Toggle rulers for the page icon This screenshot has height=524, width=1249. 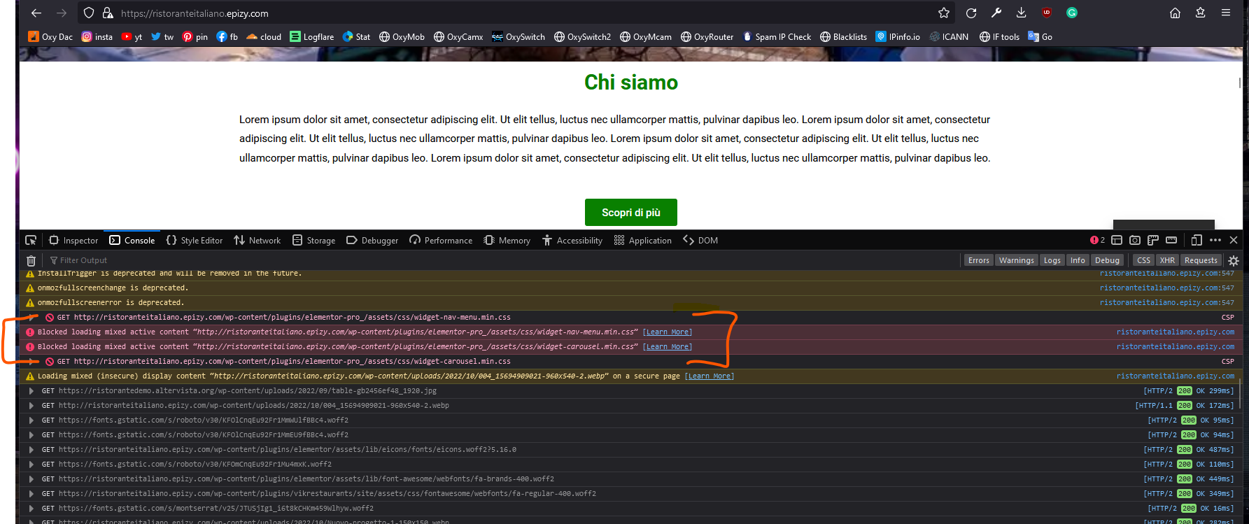pyautogui.click(x=1171, y=241)
